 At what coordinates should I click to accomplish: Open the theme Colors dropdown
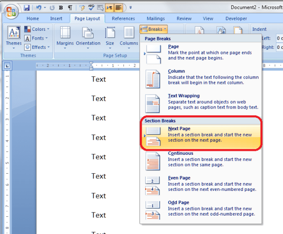pyautogui.click(x=37, y=29)
